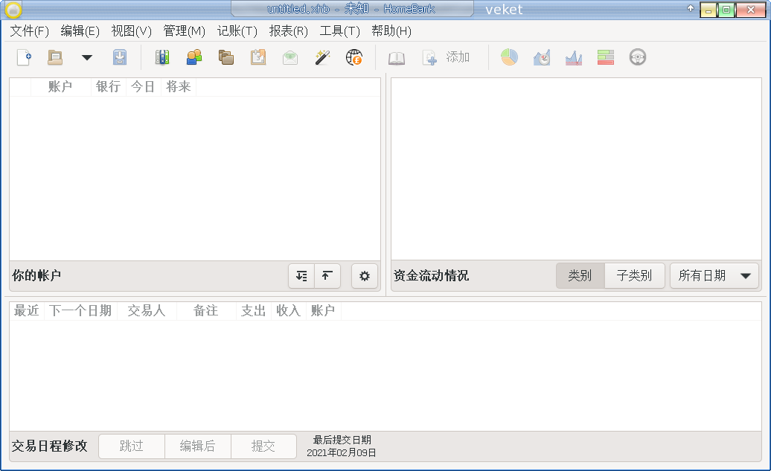Screen dimensions: 771x471
Task: Open the 工具(T) menu
Action: point(340,31)
